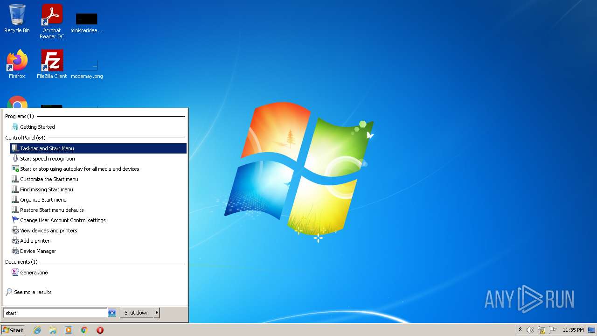The image size is (597, 336).
Task: Click the Getting Started result icon
Action: click(15, 127)
